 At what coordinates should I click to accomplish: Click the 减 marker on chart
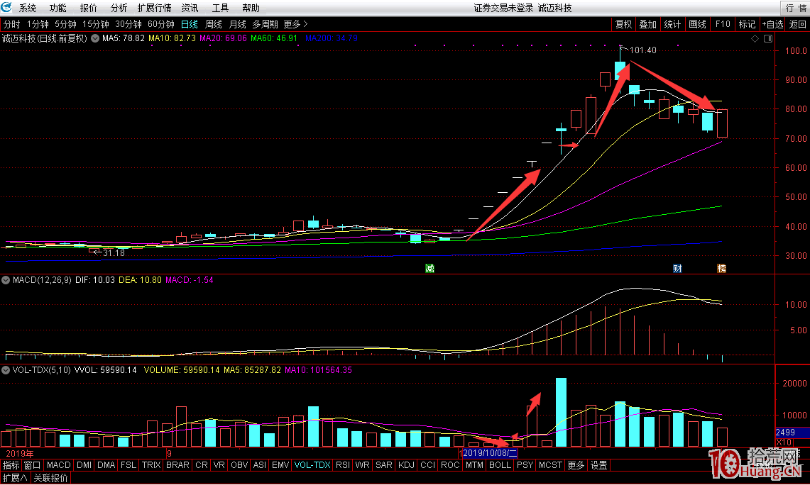(429, 268)
